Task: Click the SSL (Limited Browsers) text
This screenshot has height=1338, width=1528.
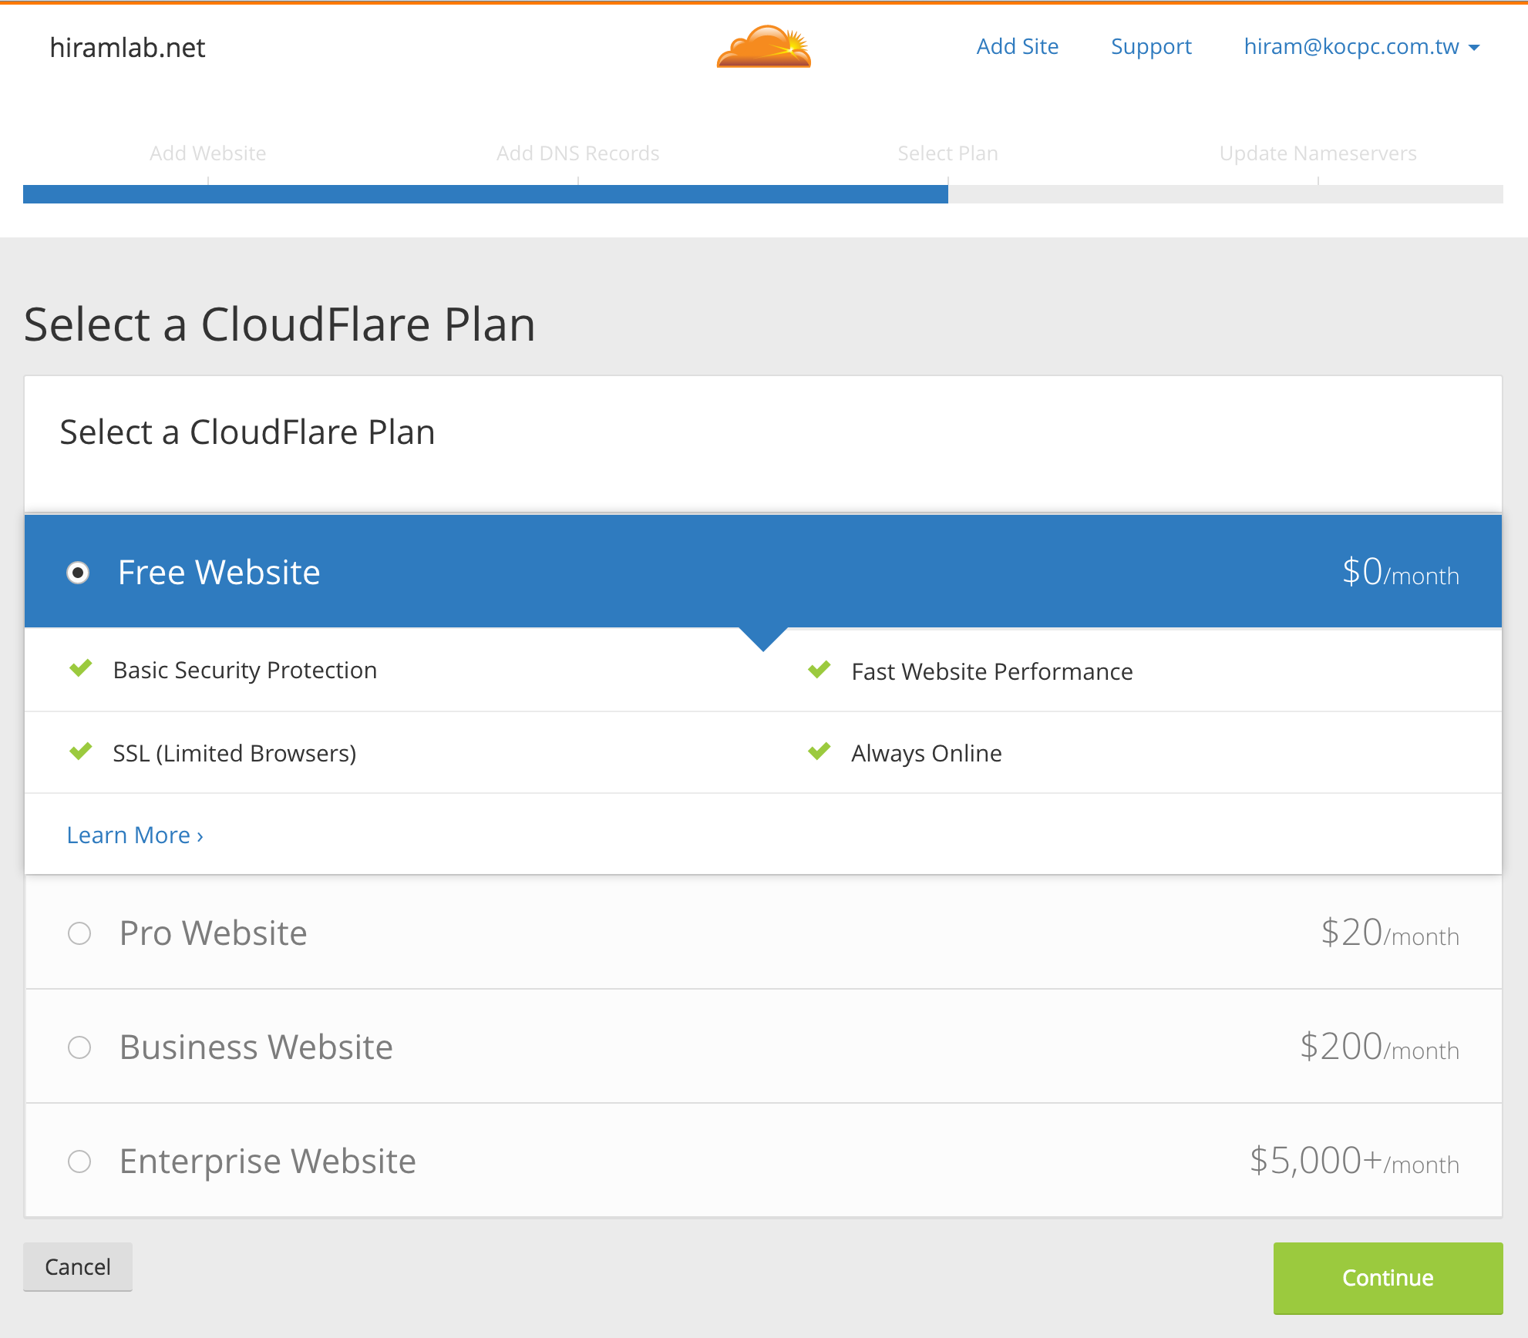Action: (x=234, y=754)
